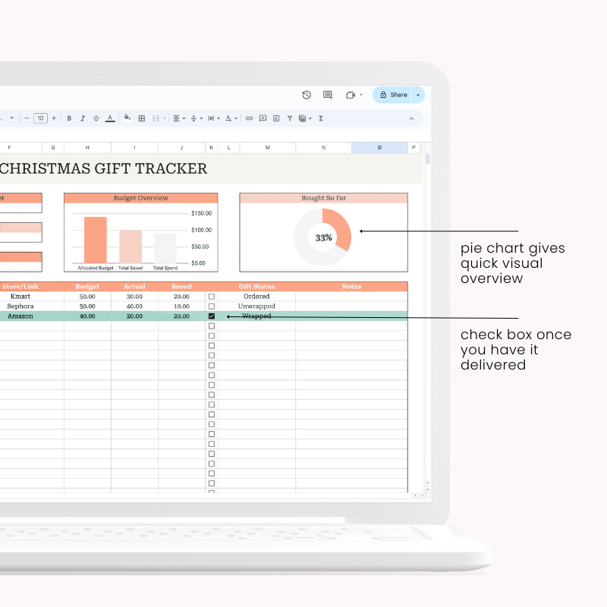Apply strikethrough formatting
This screenshot has height=607, width=607.
tap(96, 118)
